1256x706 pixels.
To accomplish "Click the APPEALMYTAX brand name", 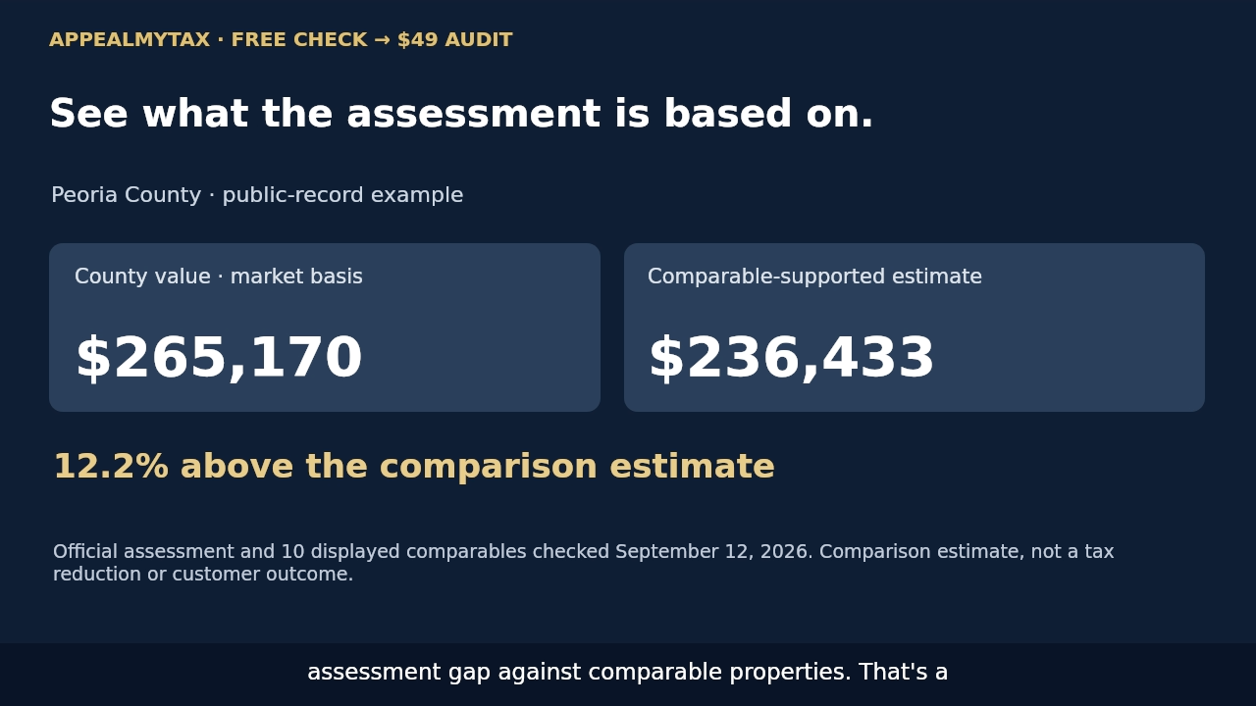I will 130,40.
